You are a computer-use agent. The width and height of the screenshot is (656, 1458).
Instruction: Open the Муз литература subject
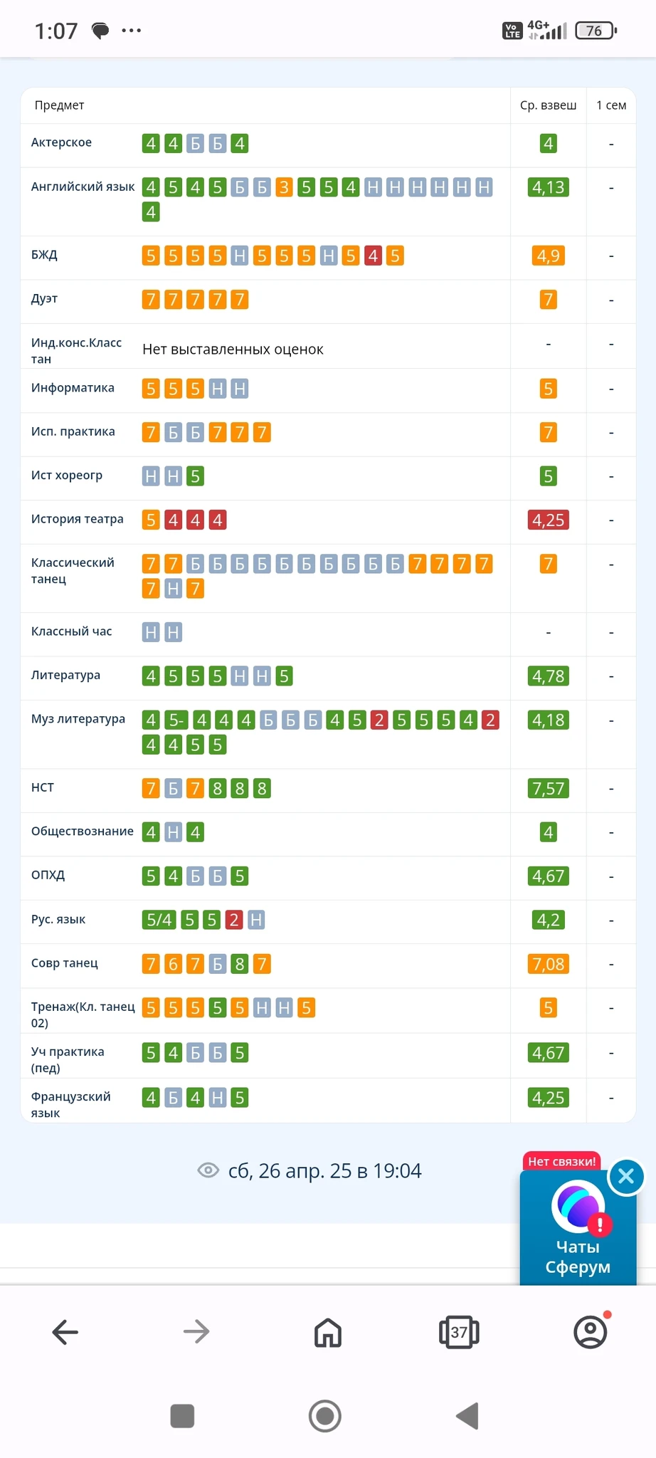[x=78, y=719]
